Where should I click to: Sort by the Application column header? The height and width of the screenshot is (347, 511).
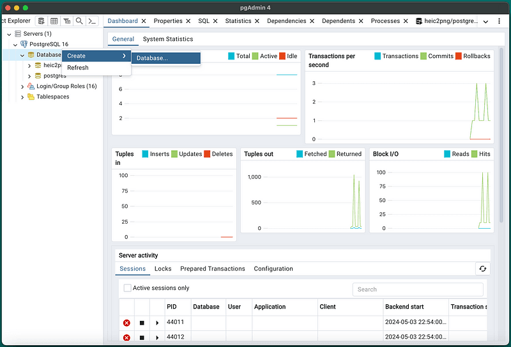click(284, 307)
